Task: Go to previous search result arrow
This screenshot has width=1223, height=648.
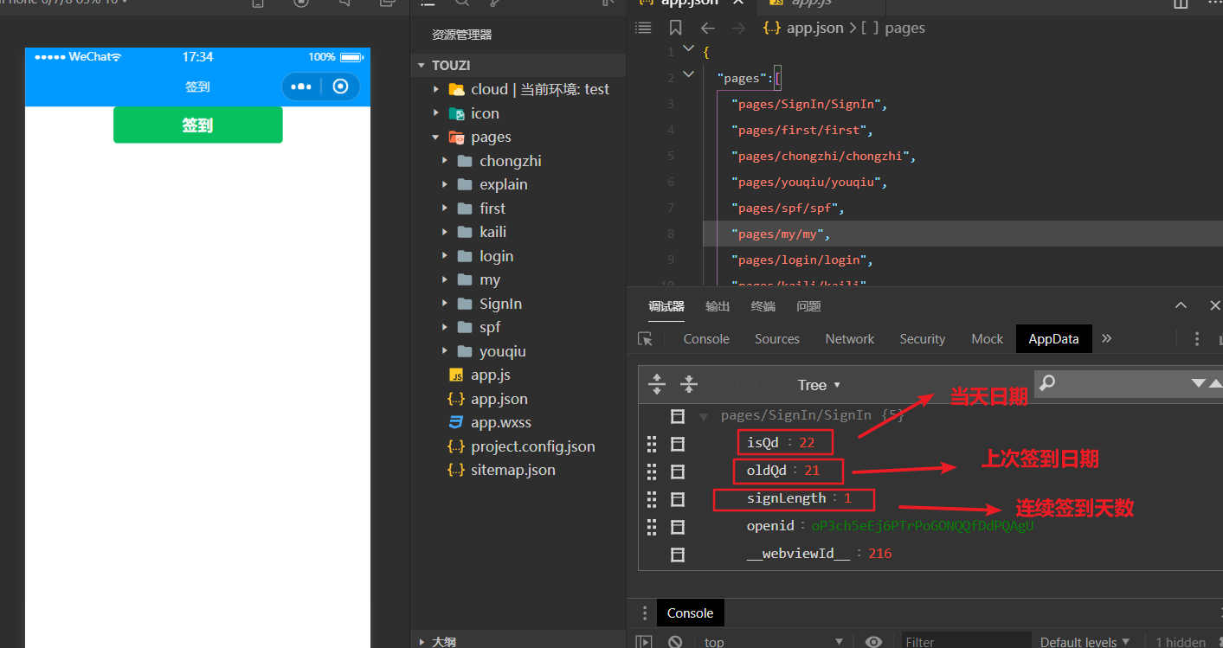Action: (x=1215, y=383)
